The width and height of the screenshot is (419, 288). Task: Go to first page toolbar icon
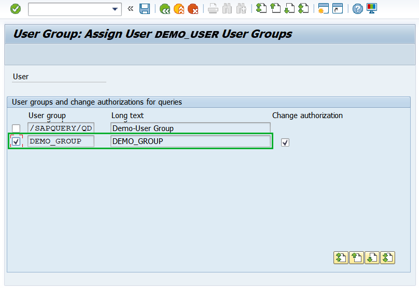pos(261,8)
